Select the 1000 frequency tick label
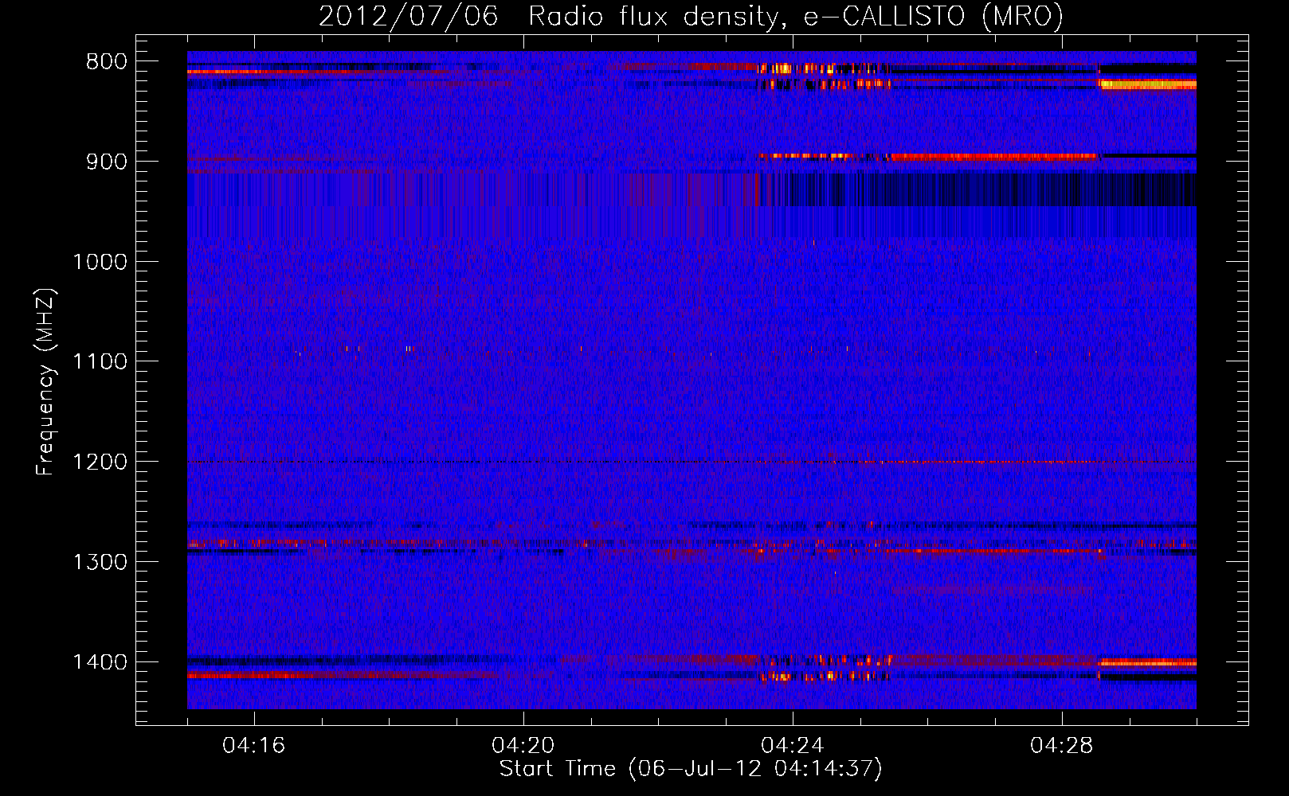Image resolution: width=1289 pixels, height=796 pixels. coord(100,262)
